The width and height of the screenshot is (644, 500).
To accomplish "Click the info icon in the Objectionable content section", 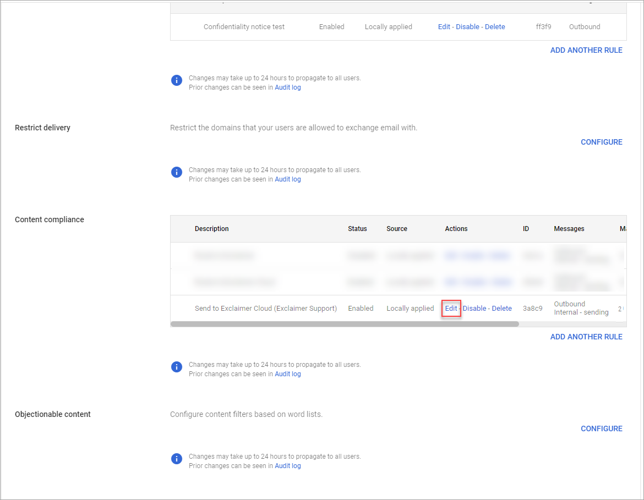I will point(176,458).
